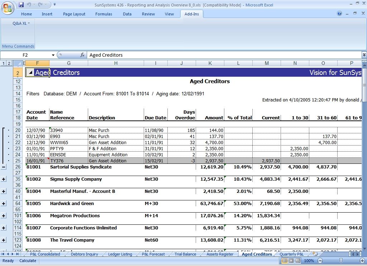
Task: Open the Formulas ribbon tab
Action: coord(104,14)
